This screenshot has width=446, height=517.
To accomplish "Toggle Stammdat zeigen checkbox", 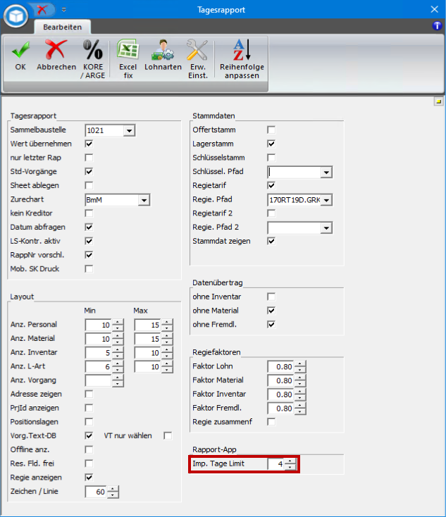I will tap(271, 241).
